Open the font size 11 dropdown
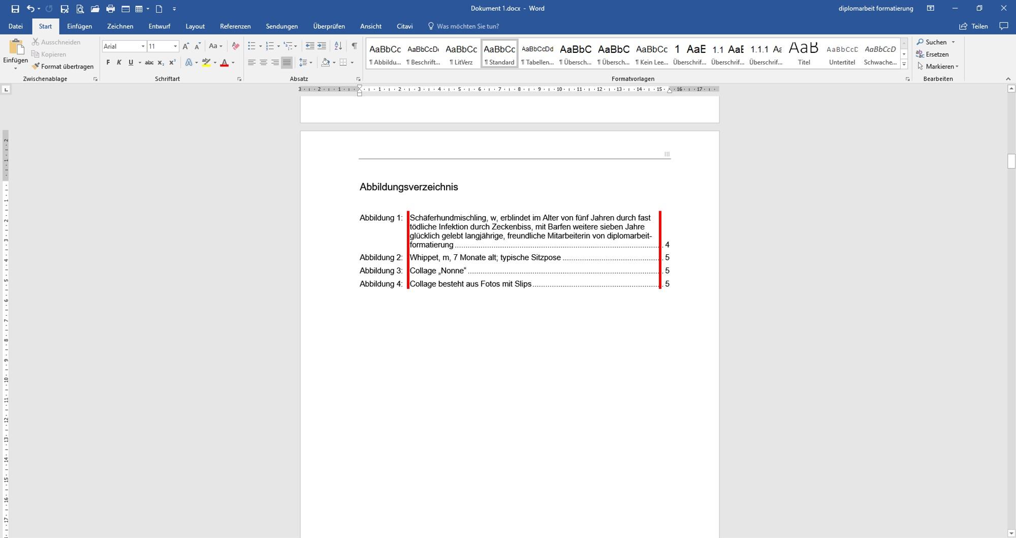 coord(175,46)
